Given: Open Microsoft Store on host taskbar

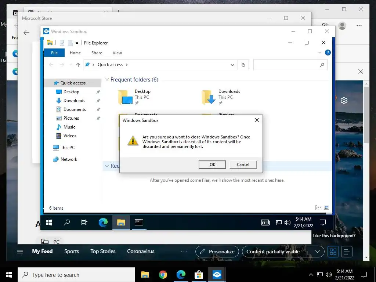Looking at the screenshot, I should tap(199, 275).
